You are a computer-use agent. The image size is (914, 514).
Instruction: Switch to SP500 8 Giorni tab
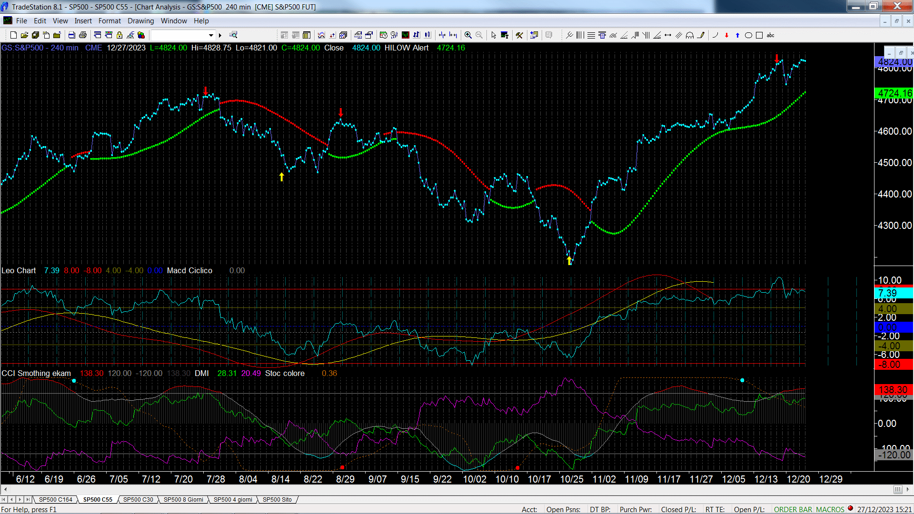183,500
